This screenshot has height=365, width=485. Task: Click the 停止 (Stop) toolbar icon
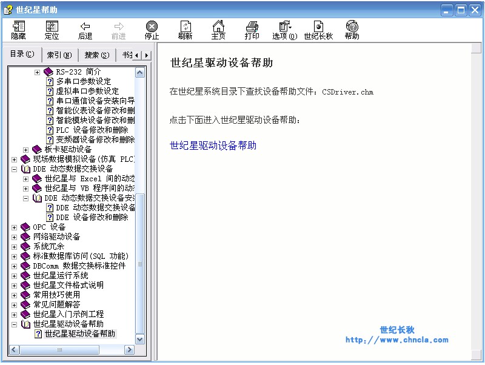pos(152,30)
